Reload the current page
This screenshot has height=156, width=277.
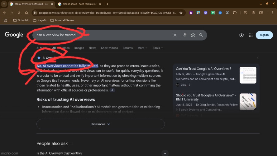19,13
